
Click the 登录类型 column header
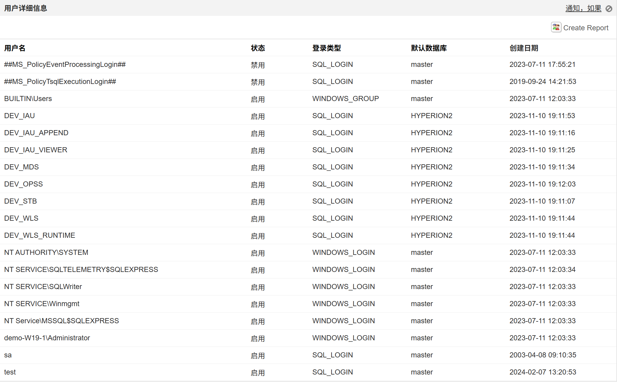[x=326, y=48]
